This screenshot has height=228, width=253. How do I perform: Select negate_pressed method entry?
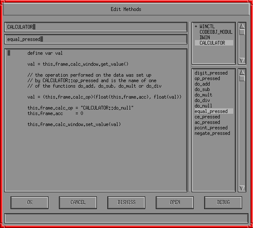coord(212,133)
